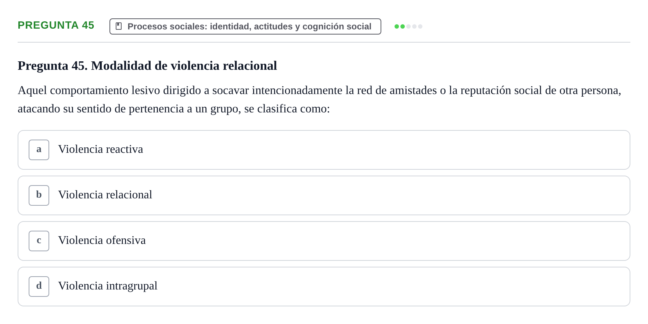Screen dimensions: 648x324
Task: Choose the answer 'Violencia ofensiva'
Action: (x=324, y=241)
